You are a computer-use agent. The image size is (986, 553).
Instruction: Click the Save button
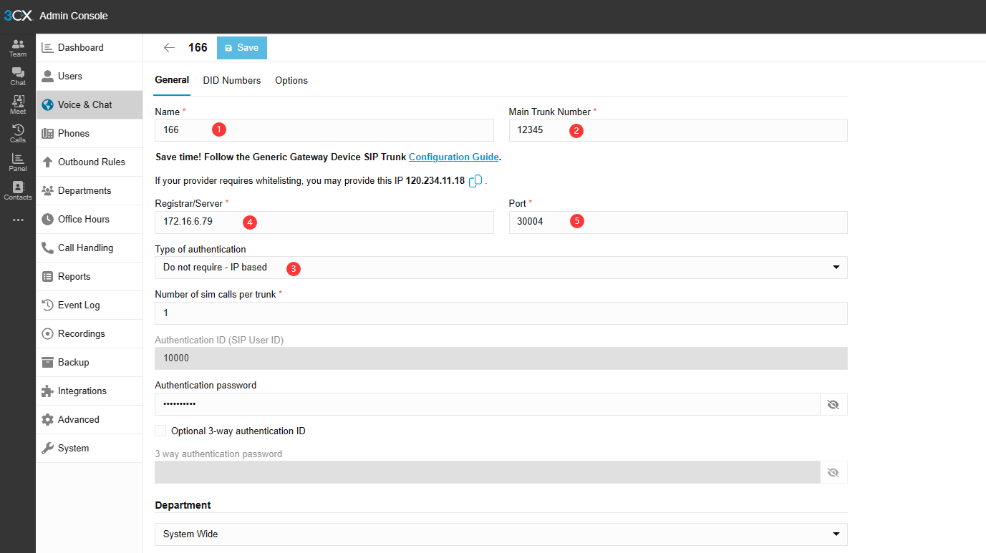(242, 48)
